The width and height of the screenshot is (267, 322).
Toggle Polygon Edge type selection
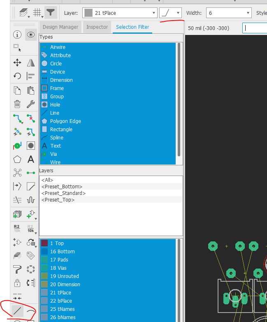pos(108,121)
